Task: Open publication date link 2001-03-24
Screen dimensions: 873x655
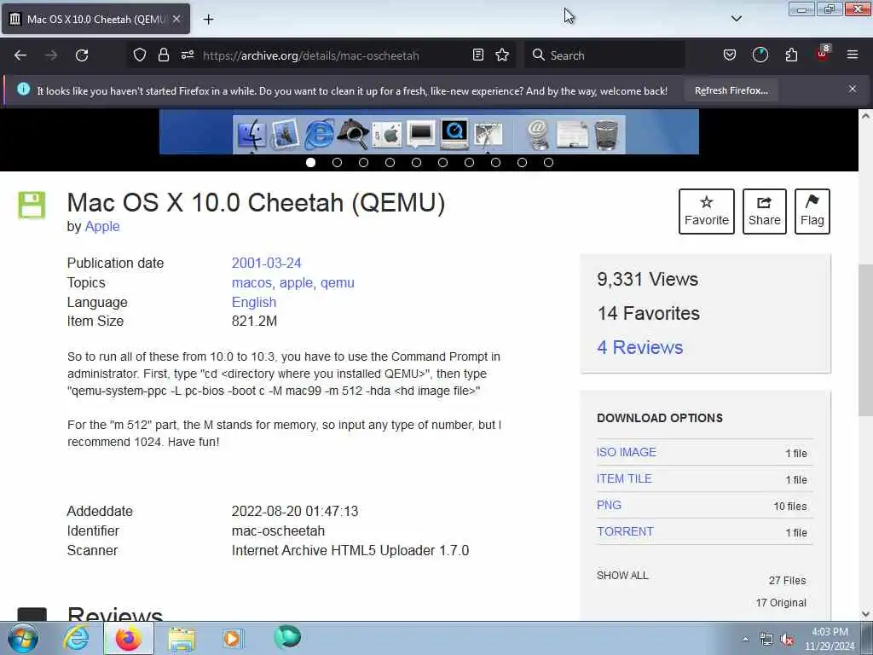Action: point(266,263)
